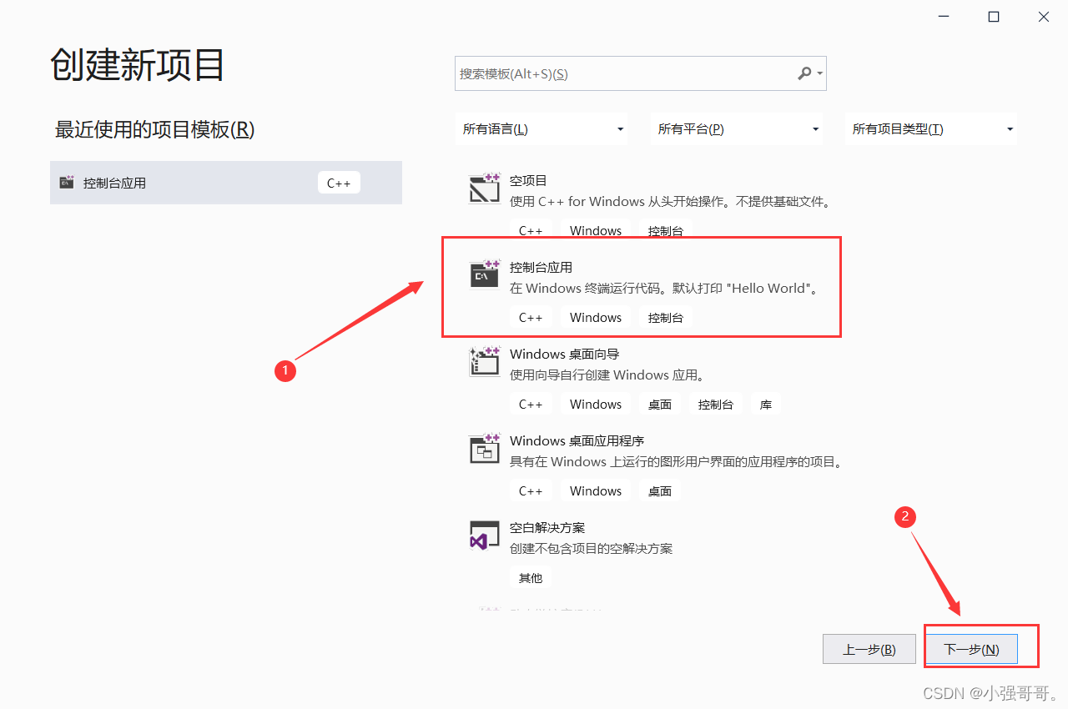Click the magnifier icon in the search box

(804, 73)
